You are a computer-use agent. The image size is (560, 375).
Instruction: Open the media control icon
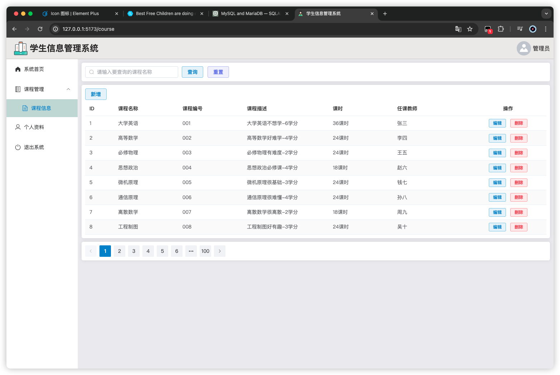520,29
